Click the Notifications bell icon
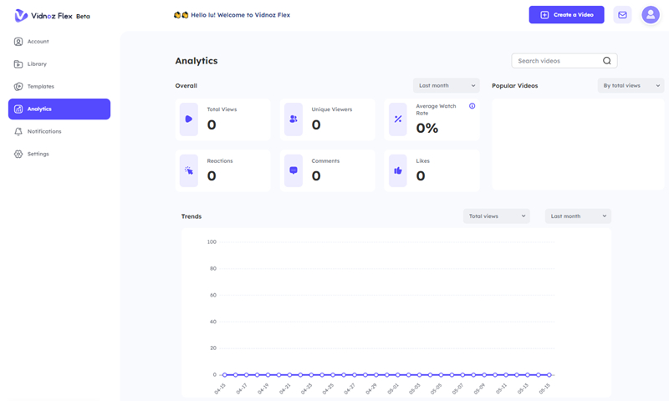The image size is (669, 401). click(18, 132)
